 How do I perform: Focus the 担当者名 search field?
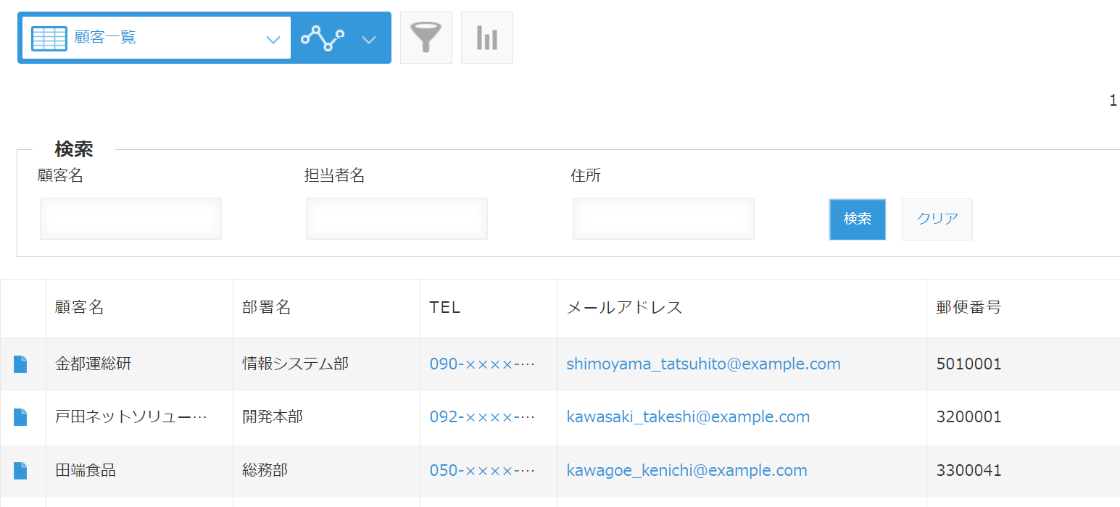pyautogui.click(x=397, y=219)
